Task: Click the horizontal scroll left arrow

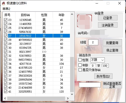Action: point(5,98)
